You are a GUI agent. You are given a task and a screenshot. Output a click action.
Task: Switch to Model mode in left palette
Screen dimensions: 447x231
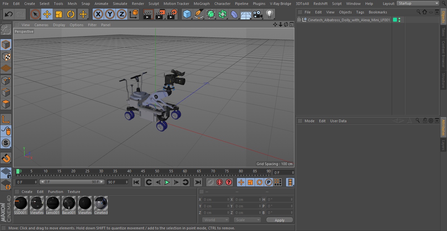pyautogui.click(x=6, y=45)
